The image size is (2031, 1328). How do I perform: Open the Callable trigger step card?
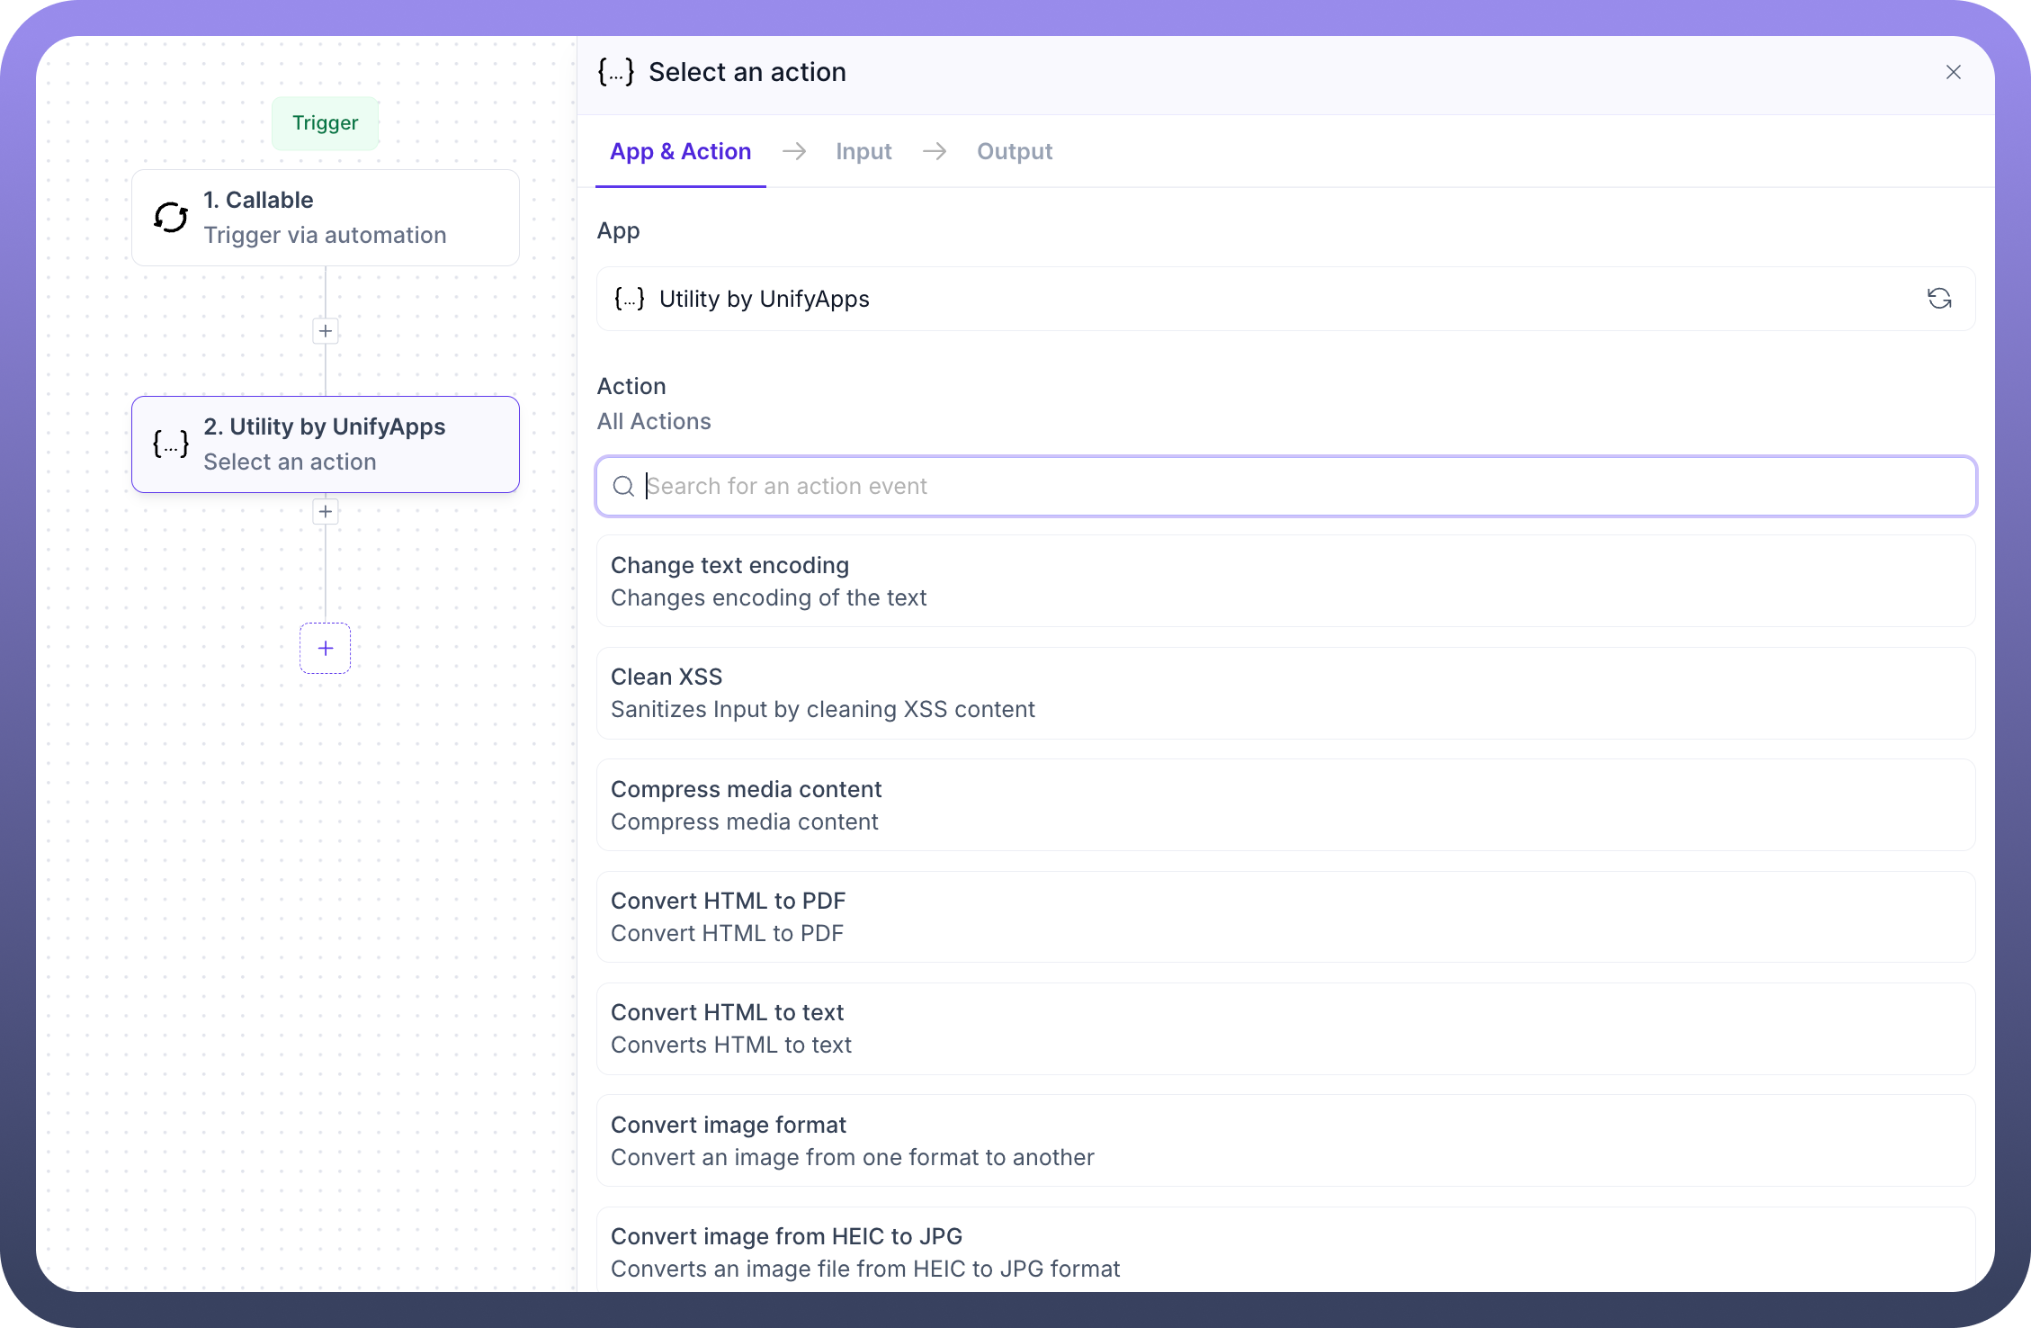tap(326, 218)
